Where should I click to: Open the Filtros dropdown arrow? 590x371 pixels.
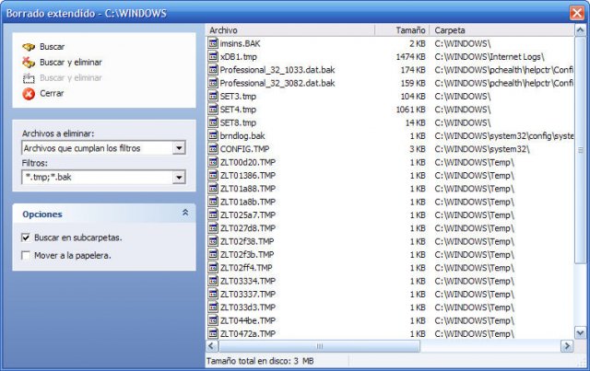tap(179, 177)
